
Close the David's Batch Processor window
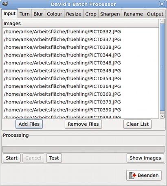coord(162,4)
